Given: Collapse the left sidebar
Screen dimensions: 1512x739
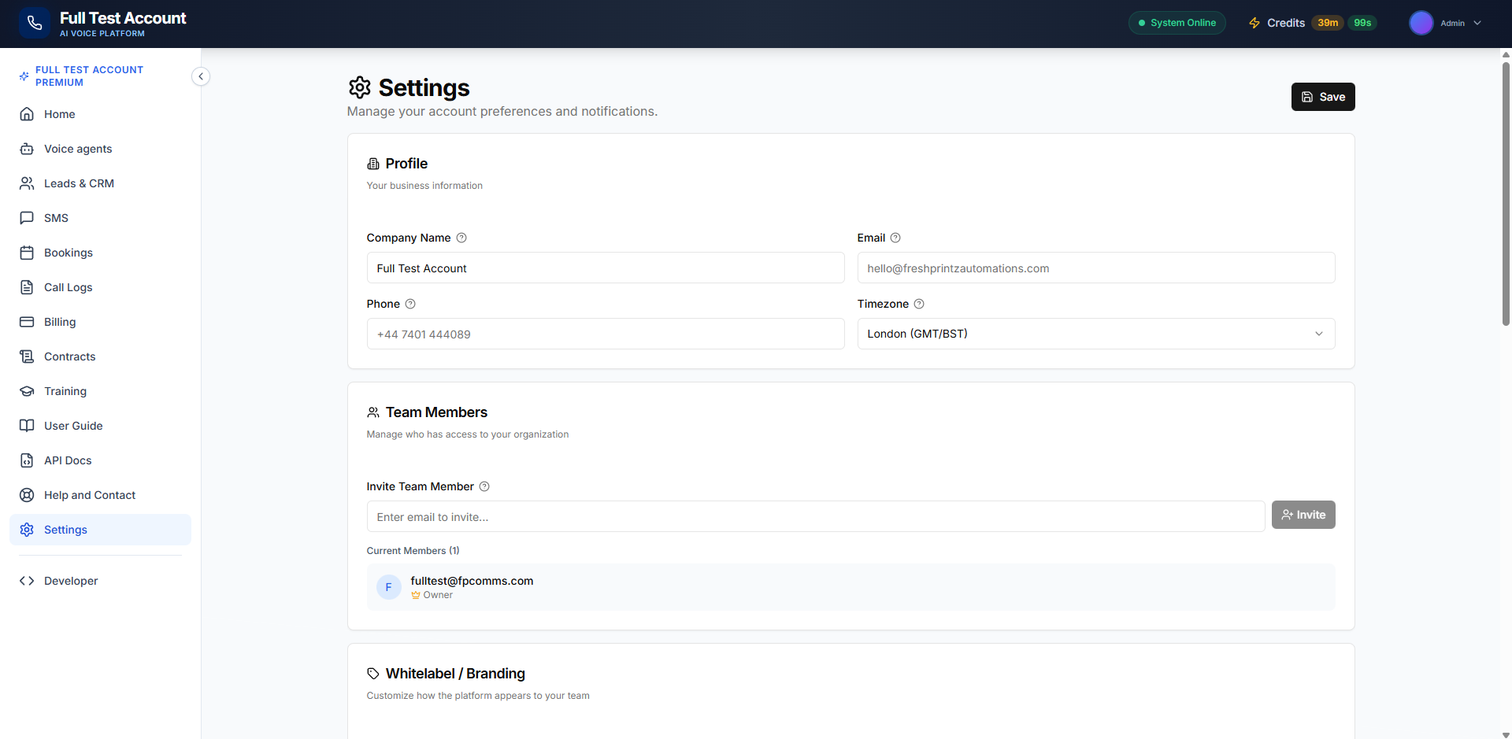Looking at the screenshot, I should (201, 76).
